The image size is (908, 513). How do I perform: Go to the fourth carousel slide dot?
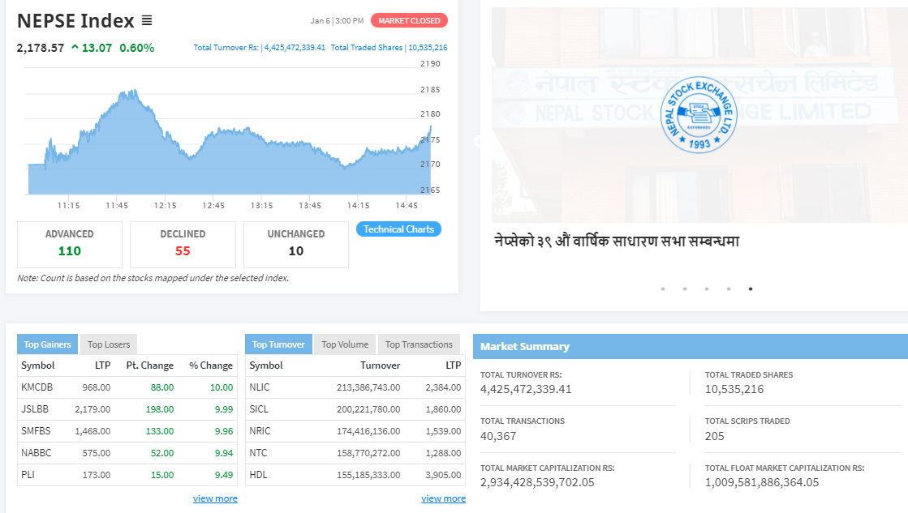coord(729,289)
